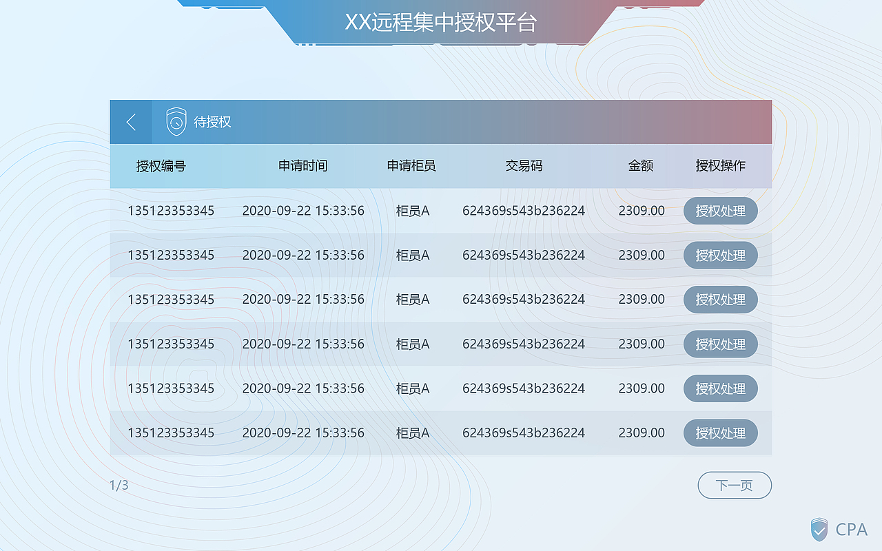Sort by the 授权编号 column header
882x551 pixels.
point(161,166)
